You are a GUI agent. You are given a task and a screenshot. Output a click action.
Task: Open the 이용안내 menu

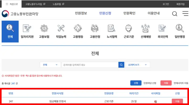[154, 13]
